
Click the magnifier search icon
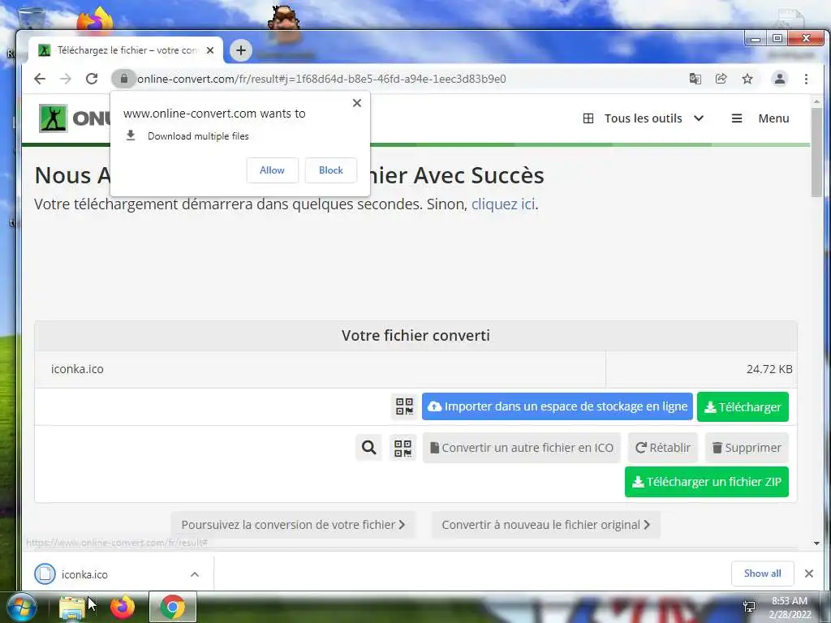[x=369, y=448]
